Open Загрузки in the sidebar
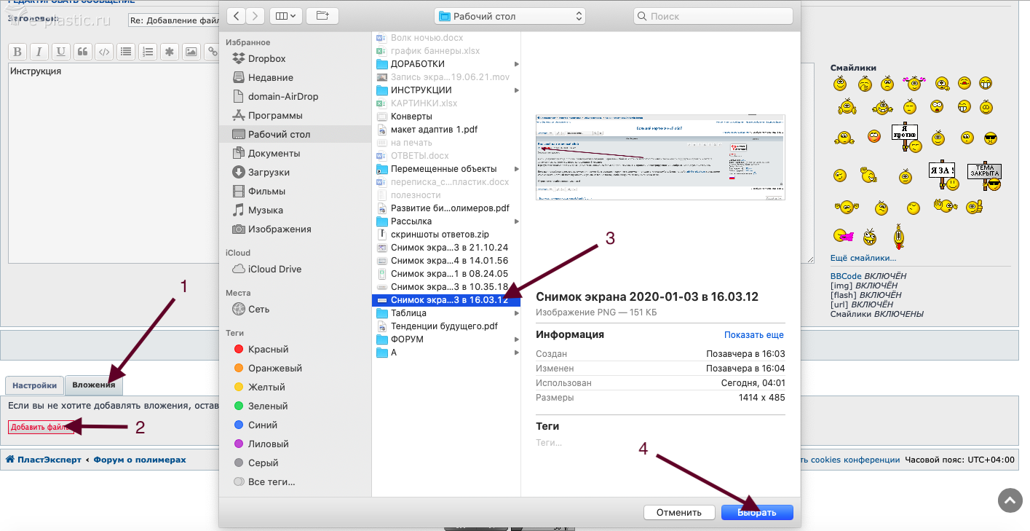Image resolution: width=1030 pixels, height=531 pixels. (269, 173)
